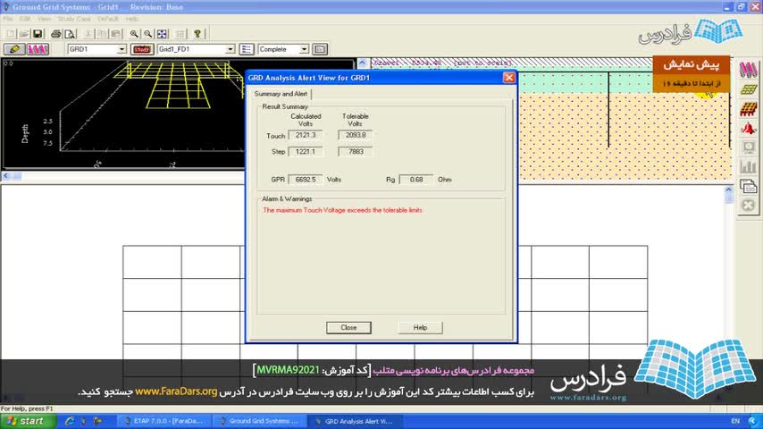Click the red Study case button

142,49
